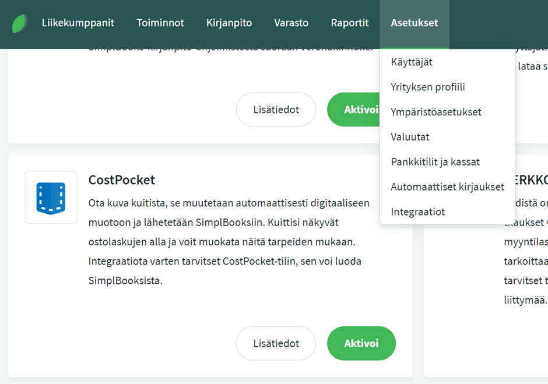
Task: Select Valuutat in the settings menu
Action: tap(447, 137)
